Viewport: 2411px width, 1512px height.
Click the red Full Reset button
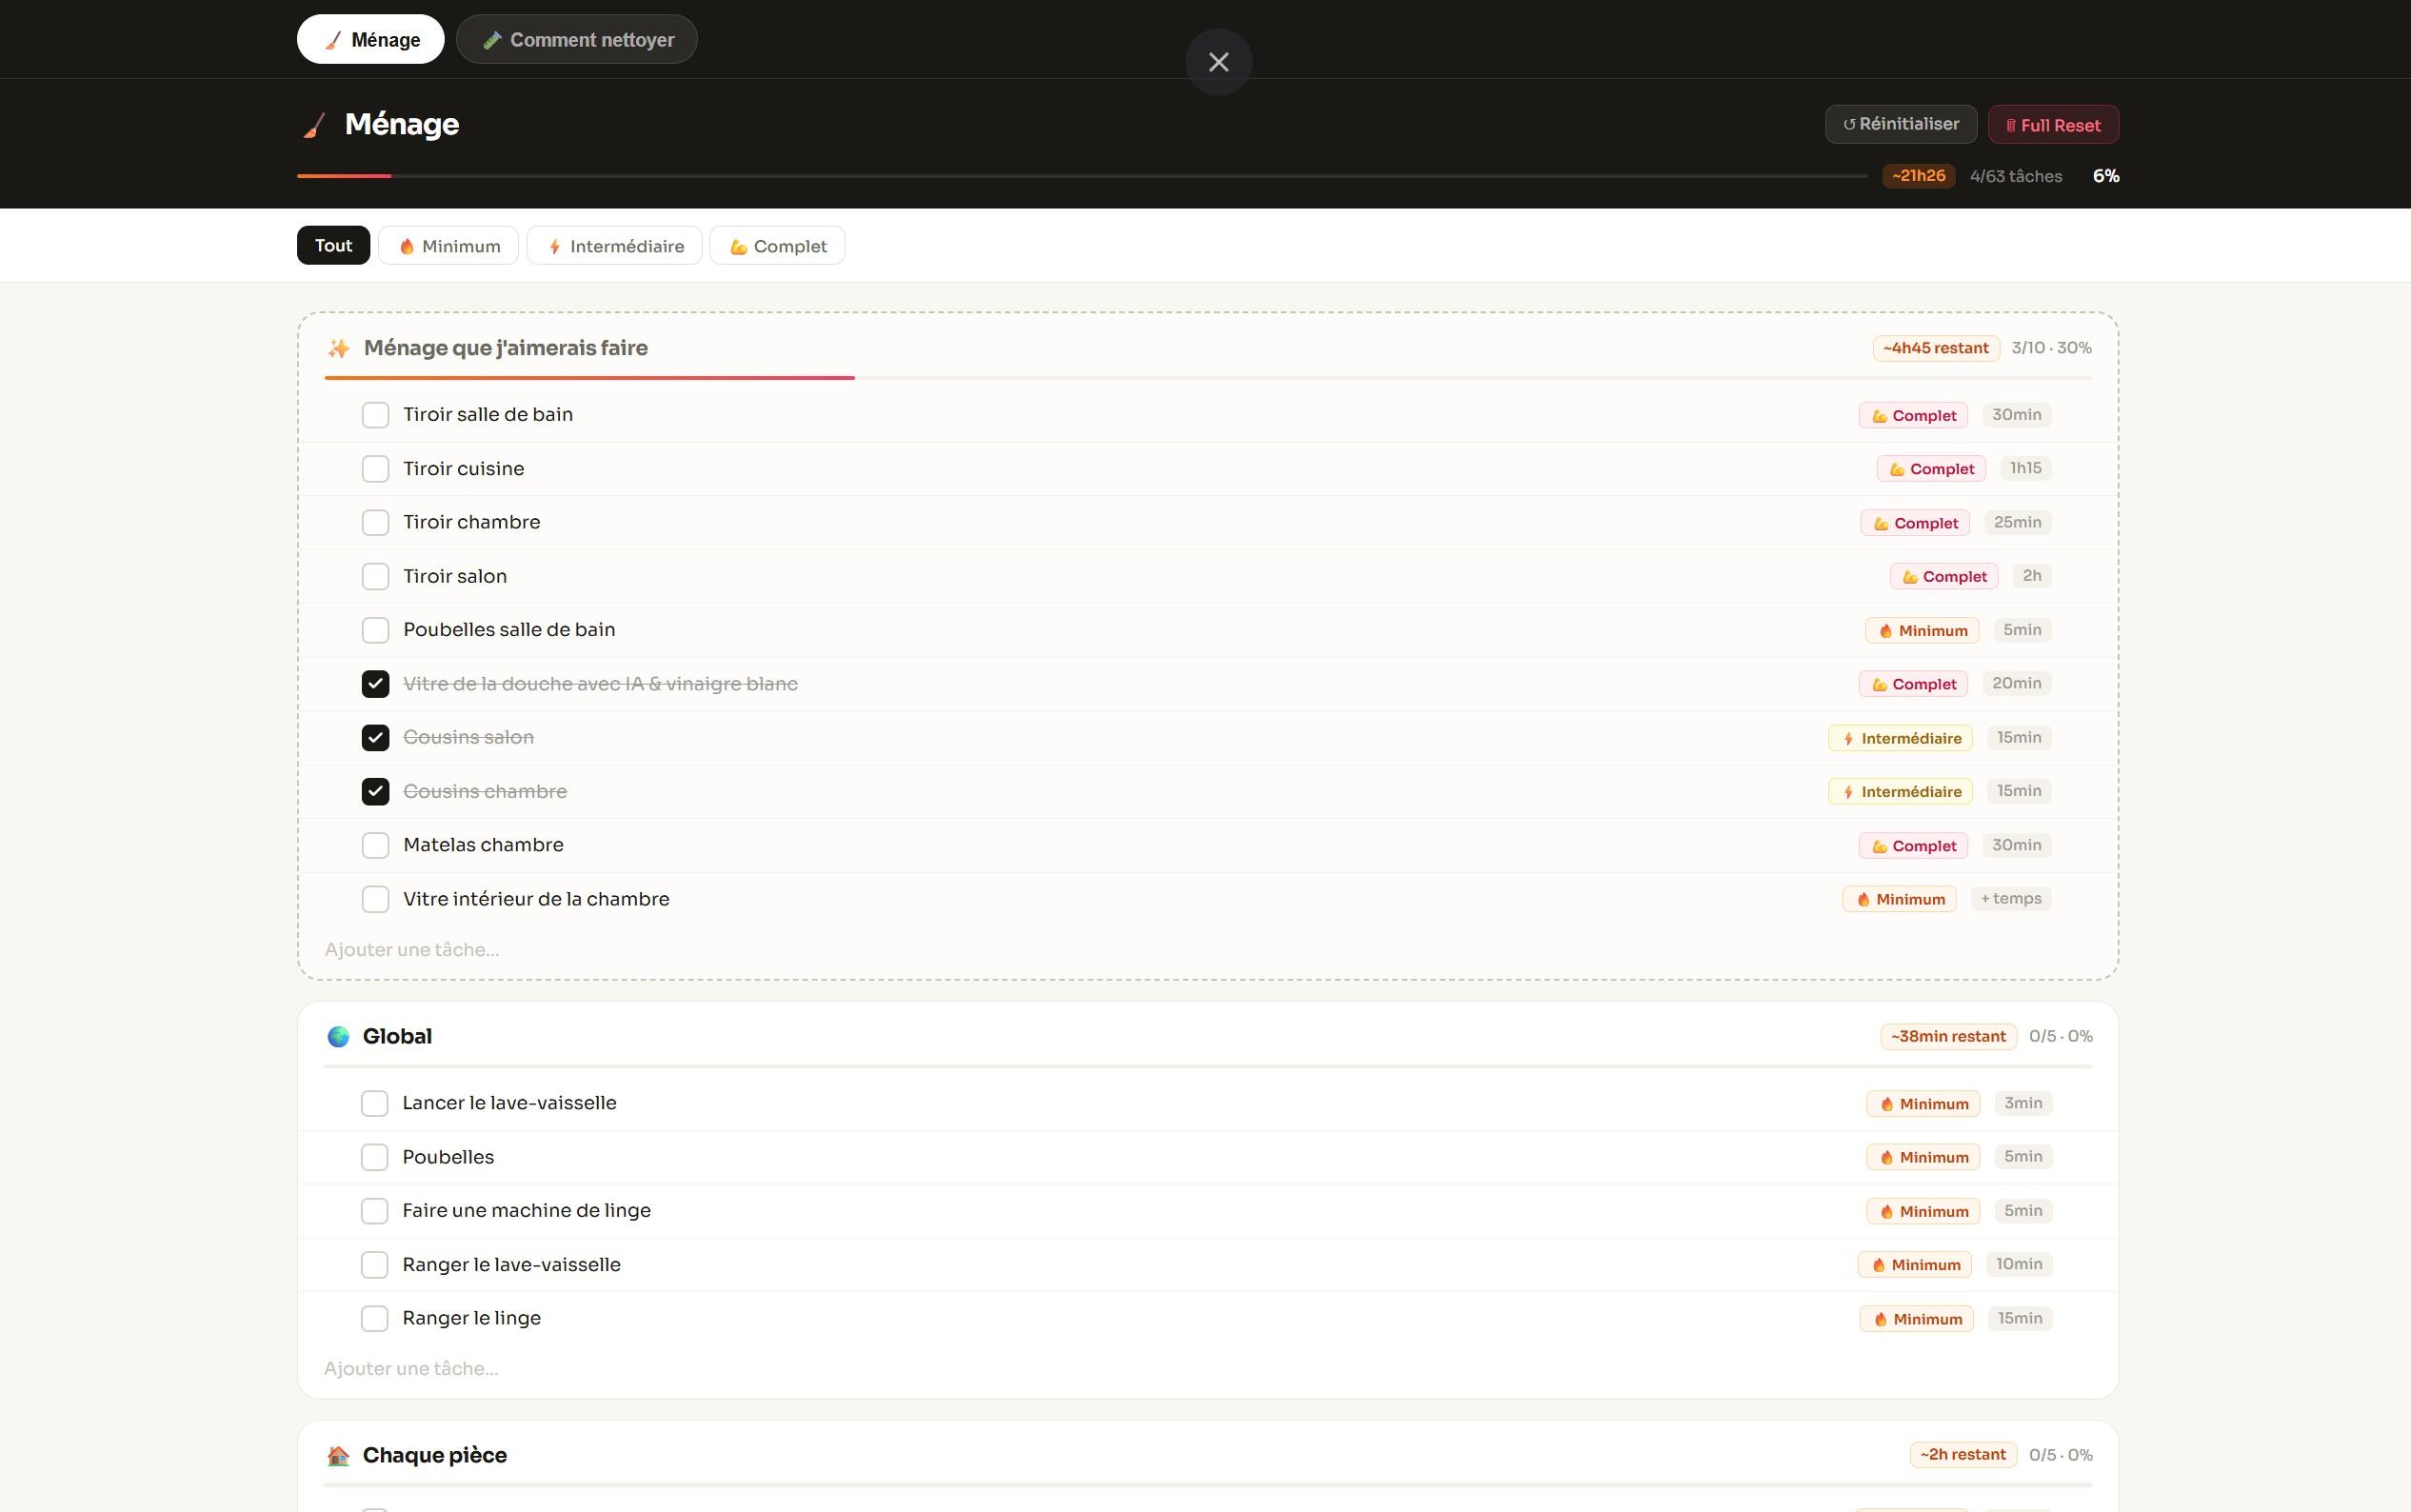[2053, 125]
